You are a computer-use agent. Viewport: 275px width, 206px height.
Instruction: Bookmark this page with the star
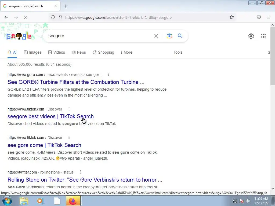tap(232, 17)
